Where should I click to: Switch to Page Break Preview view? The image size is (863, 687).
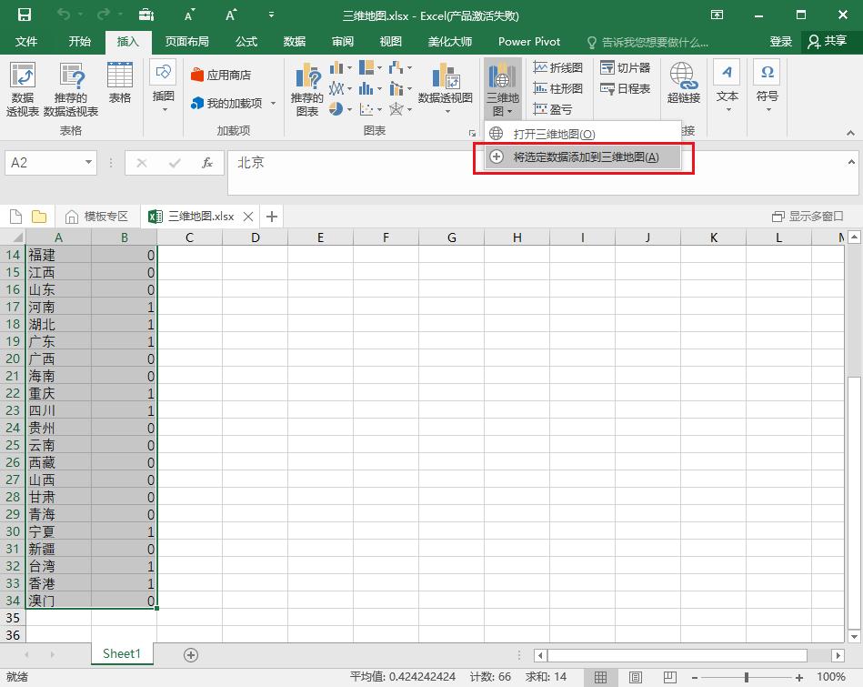[670, 677]
